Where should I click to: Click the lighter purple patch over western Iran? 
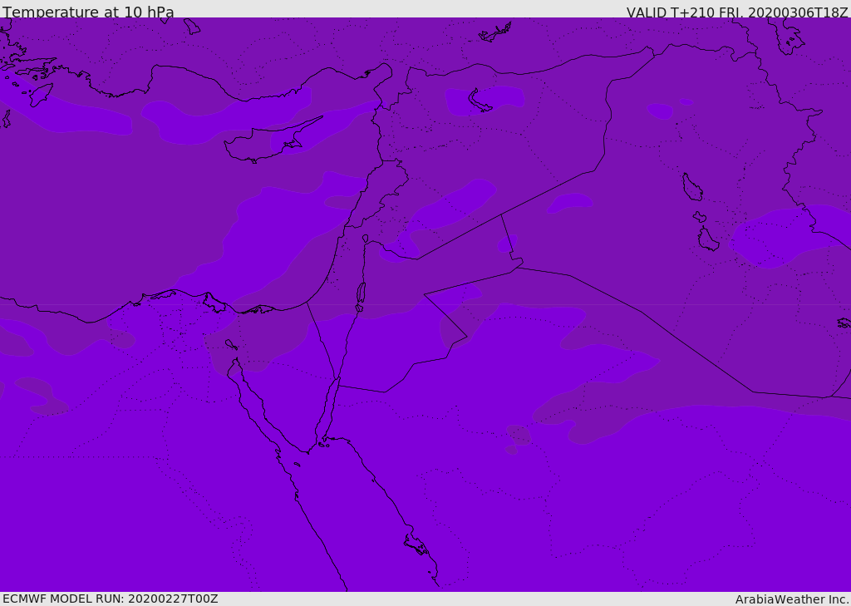[773, 237]
